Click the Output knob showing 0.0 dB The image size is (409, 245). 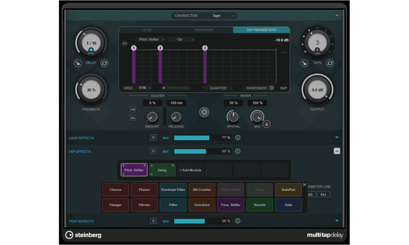(317, 90)
